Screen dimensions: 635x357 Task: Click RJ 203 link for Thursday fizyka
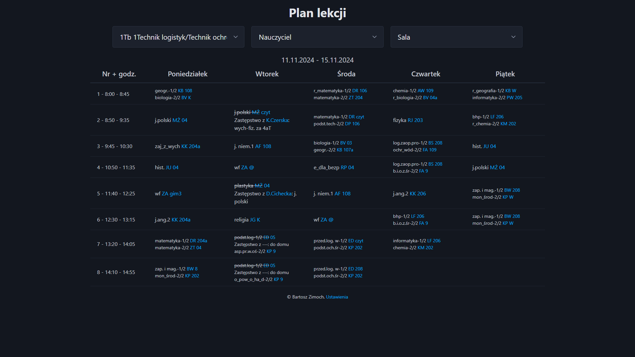coord(415,120)
